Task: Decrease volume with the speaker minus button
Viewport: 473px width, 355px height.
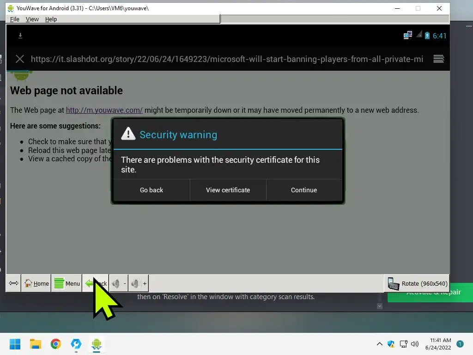Action: pos(119,283)
